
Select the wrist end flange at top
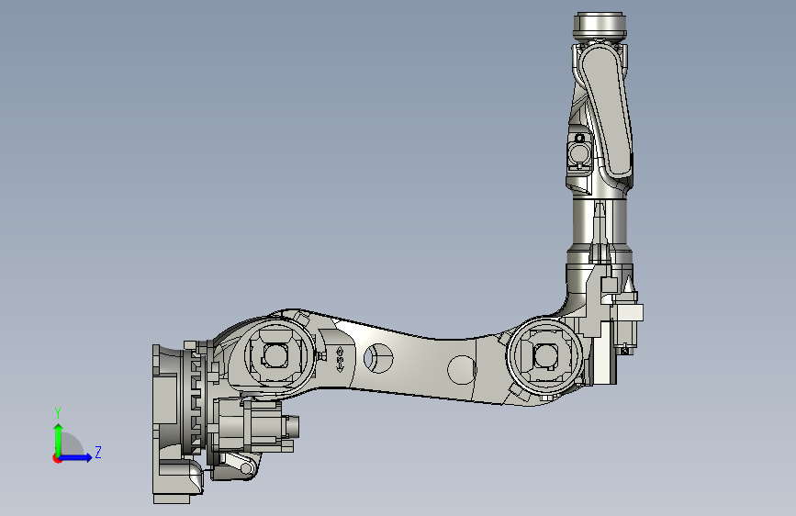pos(600,25)
